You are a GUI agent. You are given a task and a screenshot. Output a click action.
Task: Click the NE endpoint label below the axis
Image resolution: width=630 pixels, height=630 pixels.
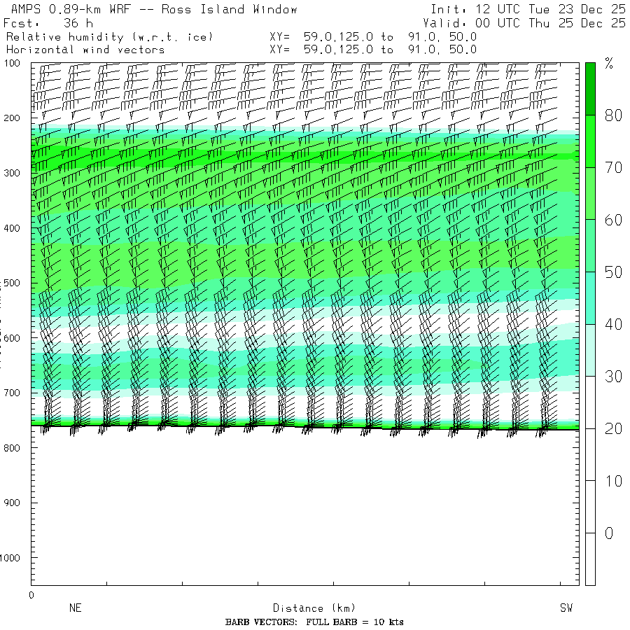coord(76,608)
